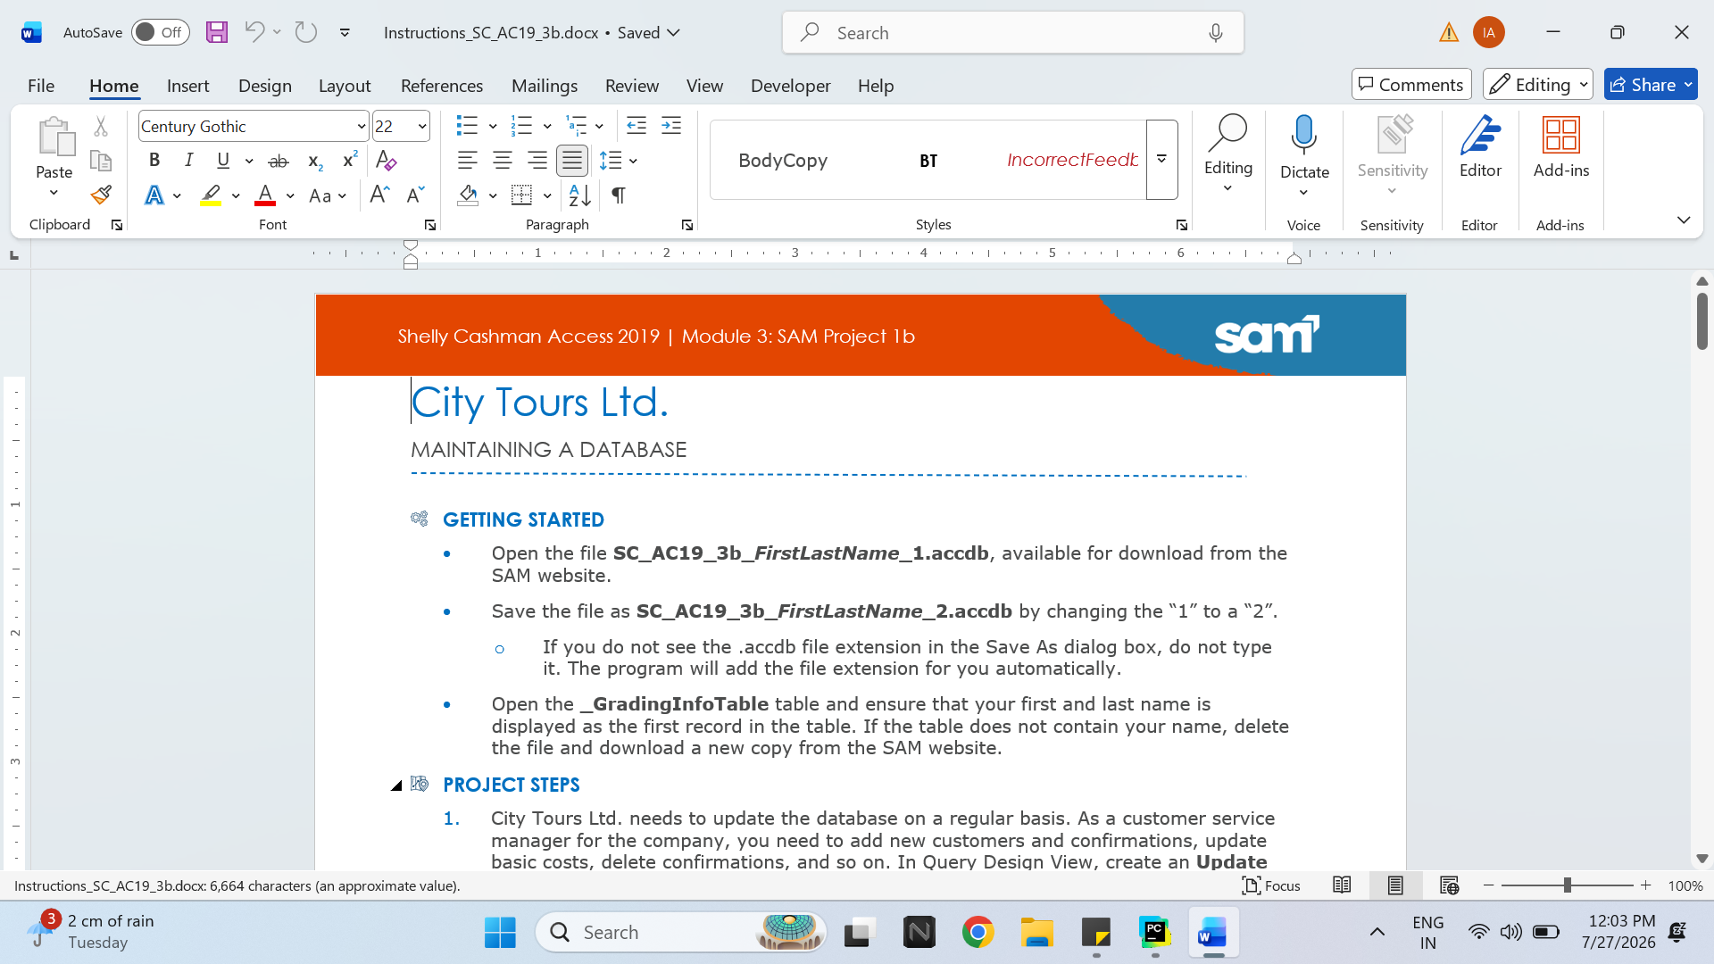Apply superscript formatting
Screen dimensions: 1714x964
coord(350,161)
